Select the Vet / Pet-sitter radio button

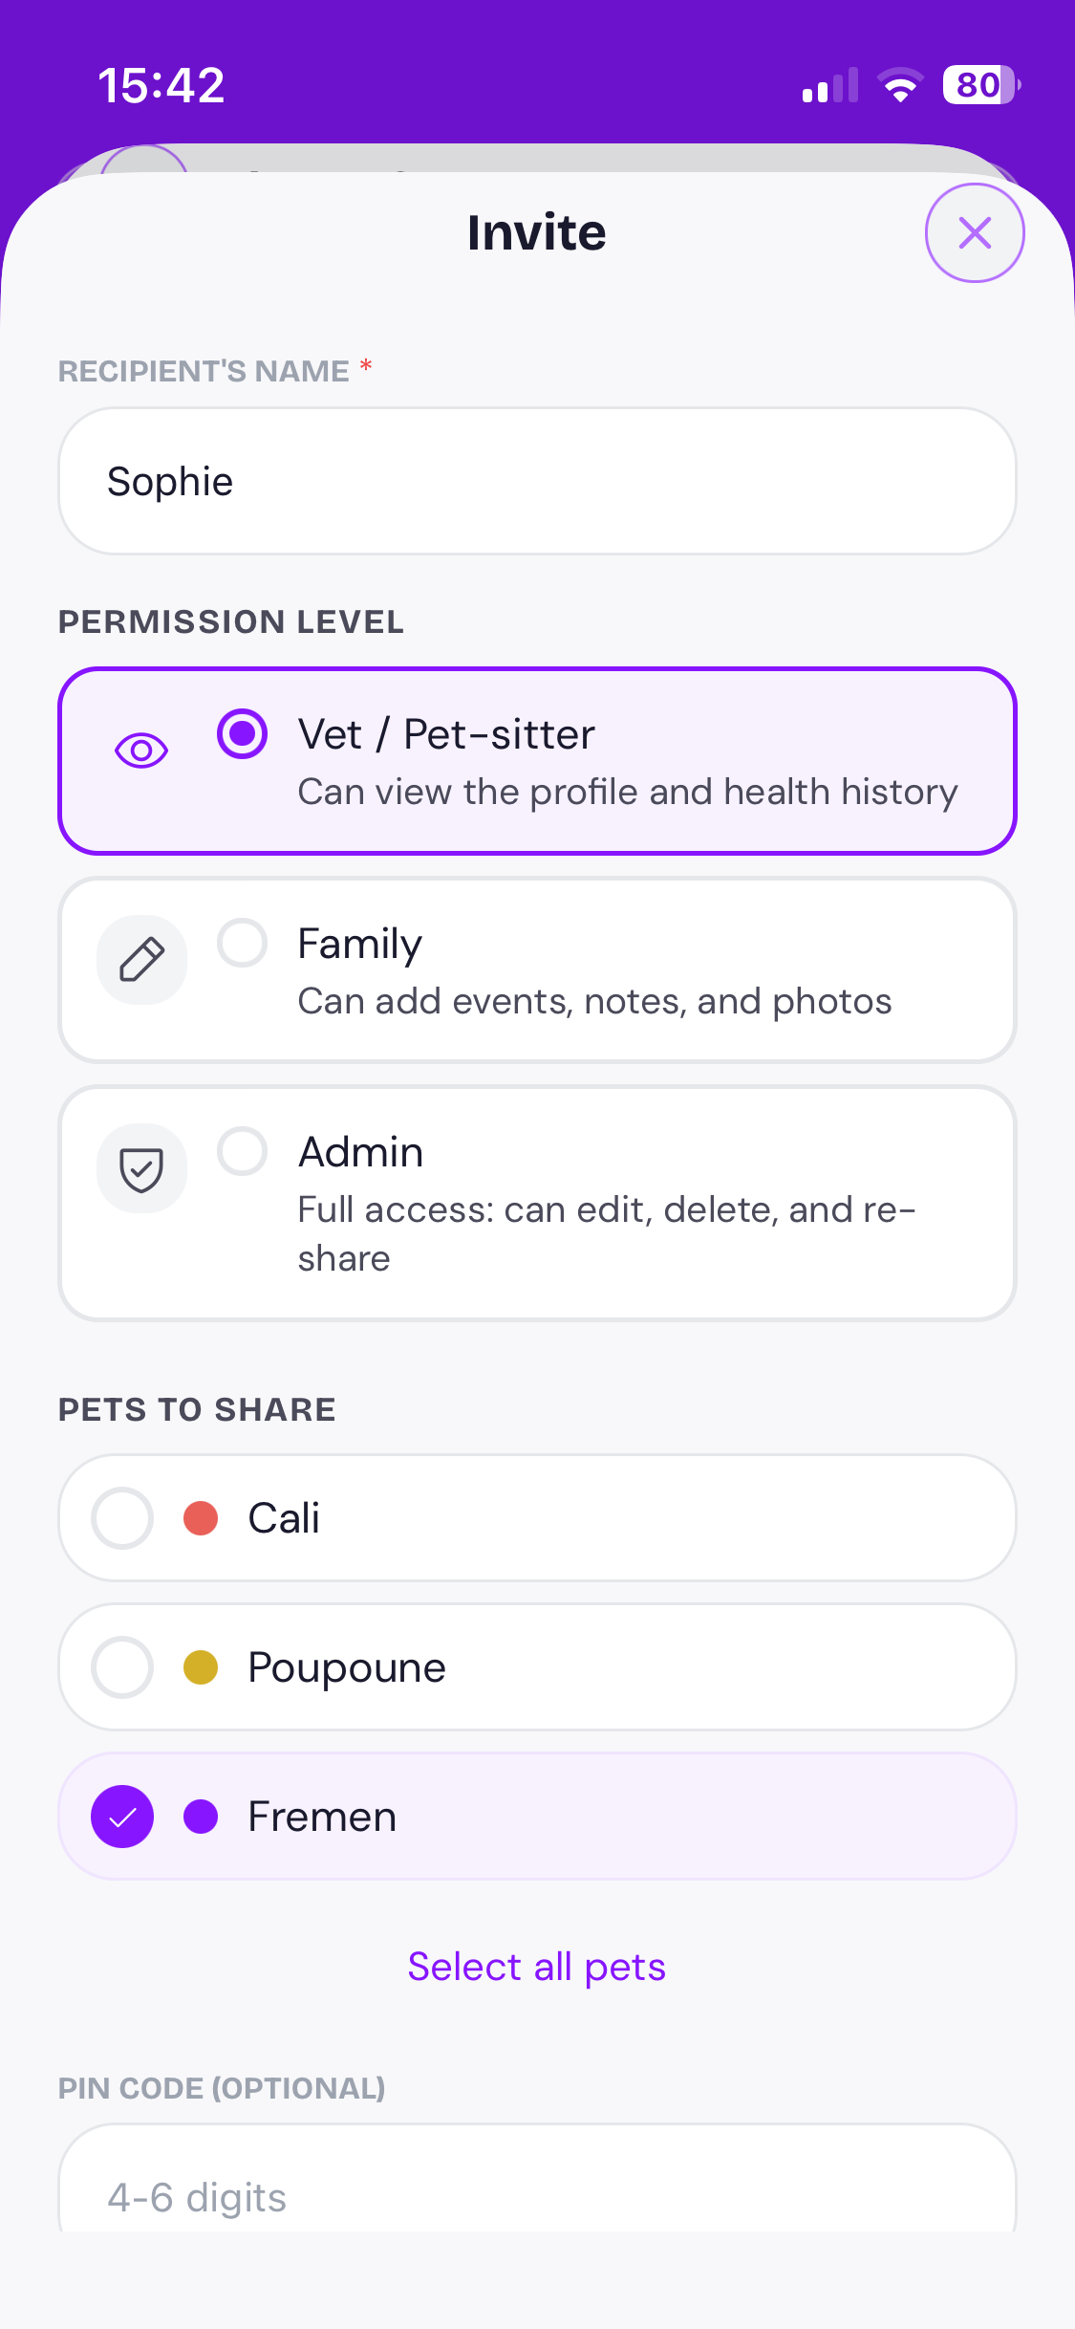pyautogui.click(x=242, y=734)
